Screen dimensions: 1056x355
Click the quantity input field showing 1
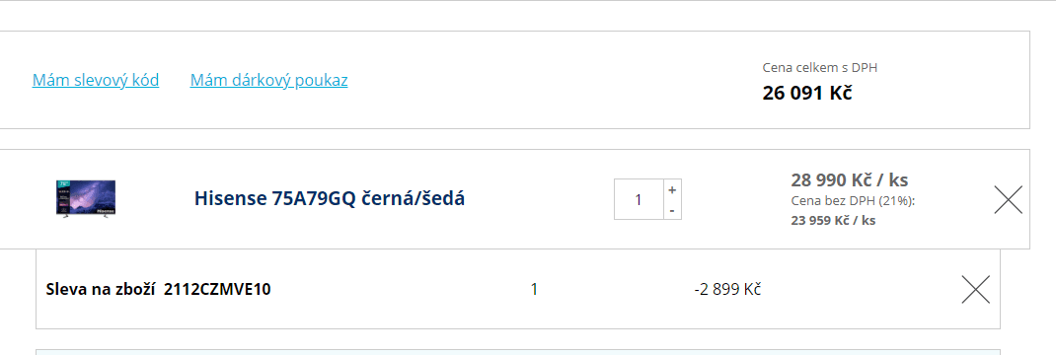click(x=640, y=199)
